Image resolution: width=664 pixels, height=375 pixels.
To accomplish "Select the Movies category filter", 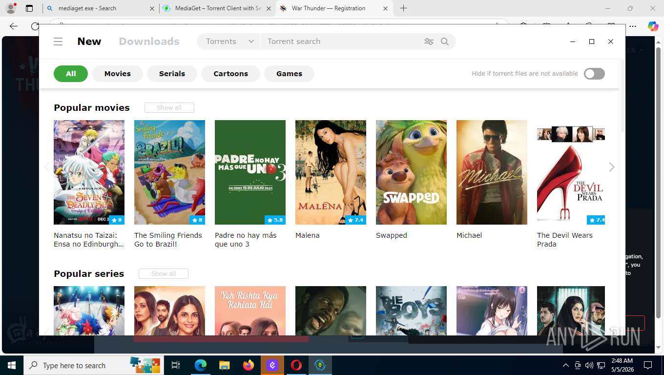I will point(118,74).
